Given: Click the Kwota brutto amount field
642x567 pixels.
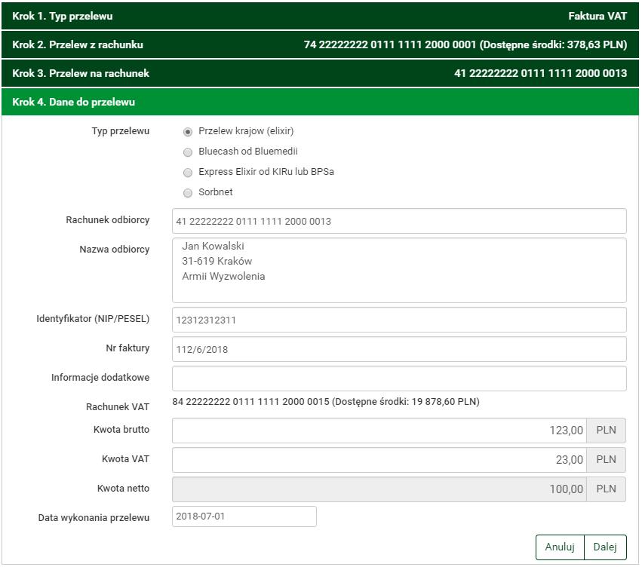Looking at the screenshot, I should [x=379, y=431].
